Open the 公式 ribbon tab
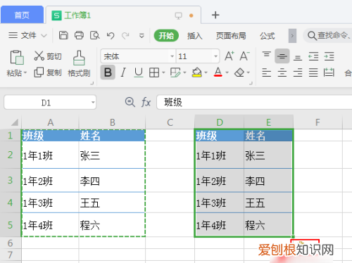 [x=267, y=36]
